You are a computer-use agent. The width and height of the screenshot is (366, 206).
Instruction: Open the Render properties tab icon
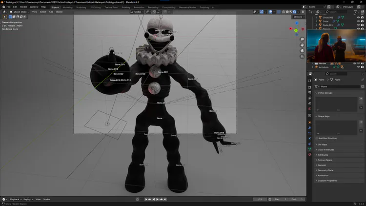coord(310,87)
